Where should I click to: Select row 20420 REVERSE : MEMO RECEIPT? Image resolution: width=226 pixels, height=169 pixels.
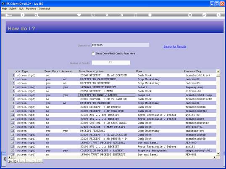[116, 127]
